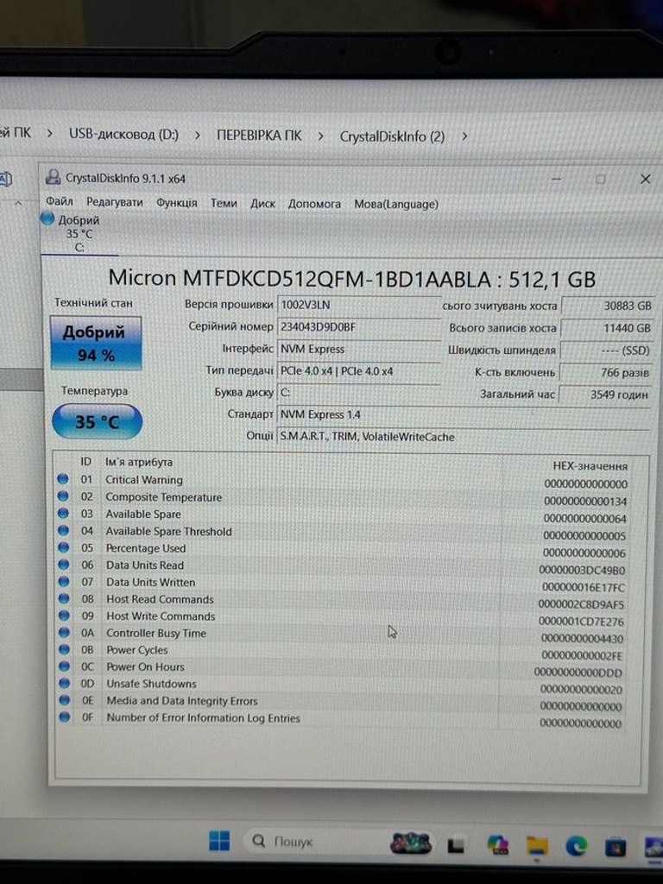
Task: Click the Добрий 94 % health status button
Action: 96,343
